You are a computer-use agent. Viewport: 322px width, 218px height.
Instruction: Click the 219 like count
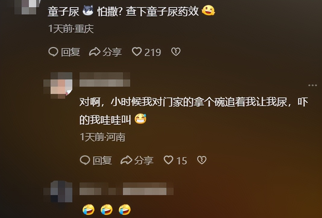click(153, 52)
